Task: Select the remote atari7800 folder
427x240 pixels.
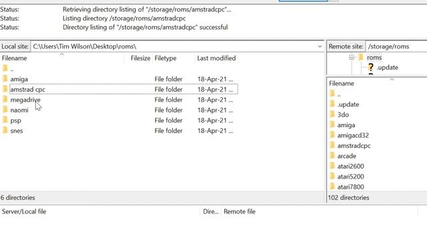Action: pos(350,187)
